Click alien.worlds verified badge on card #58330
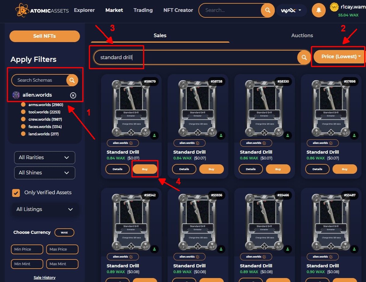Viewport: 366px width, 282px height. (256, 143)
